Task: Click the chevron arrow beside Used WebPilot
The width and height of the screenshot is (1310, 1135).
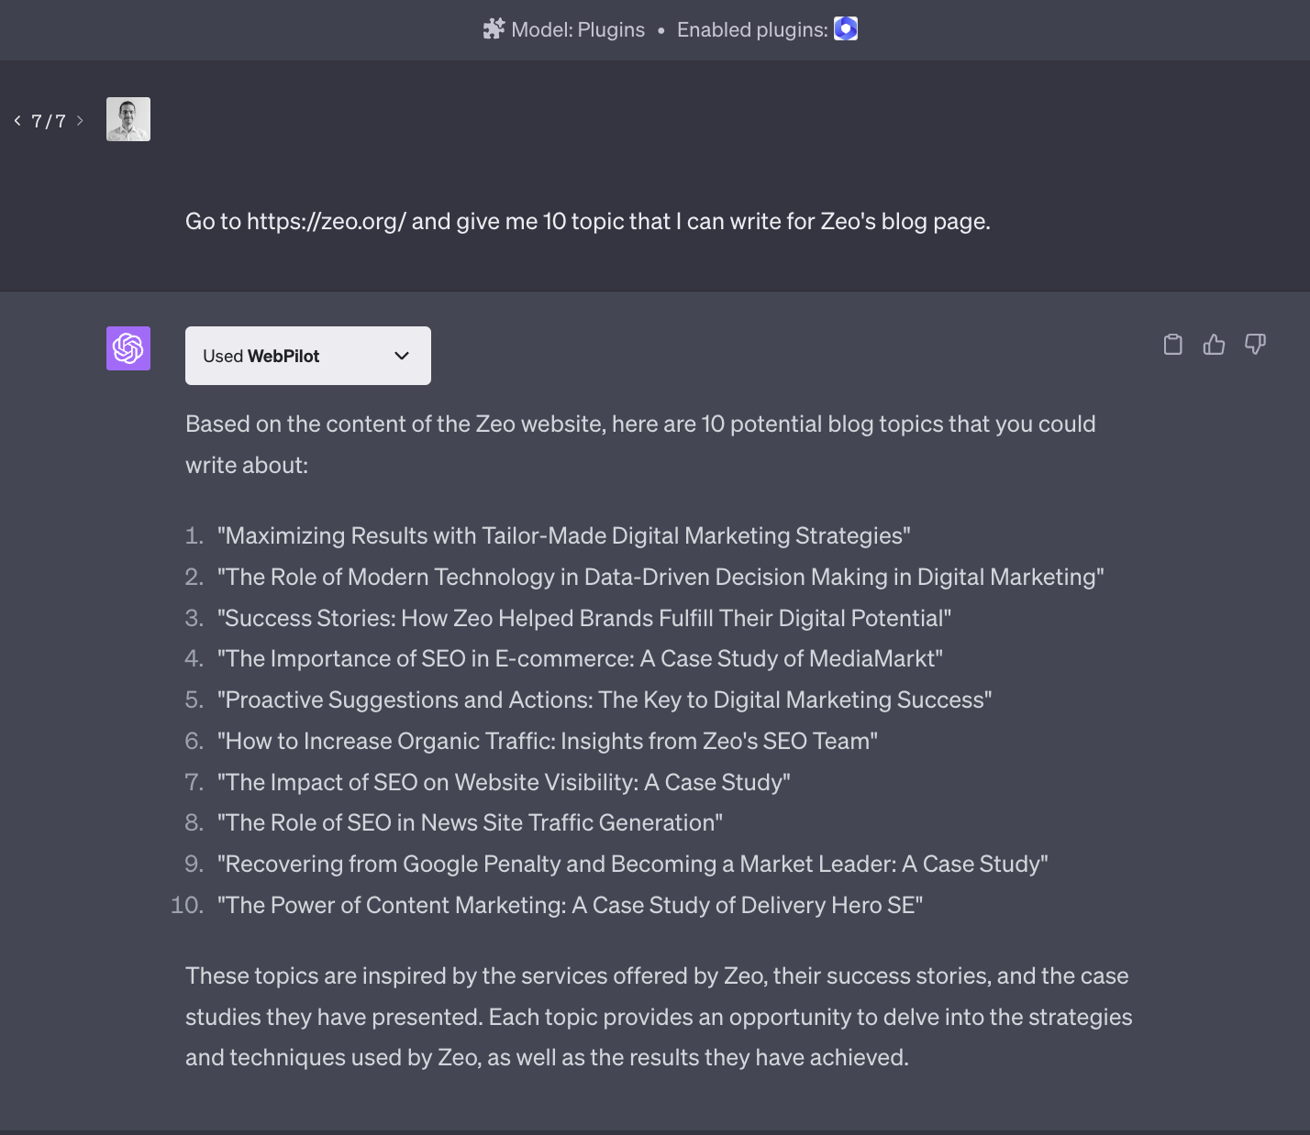Action: [x=402, y=356]
